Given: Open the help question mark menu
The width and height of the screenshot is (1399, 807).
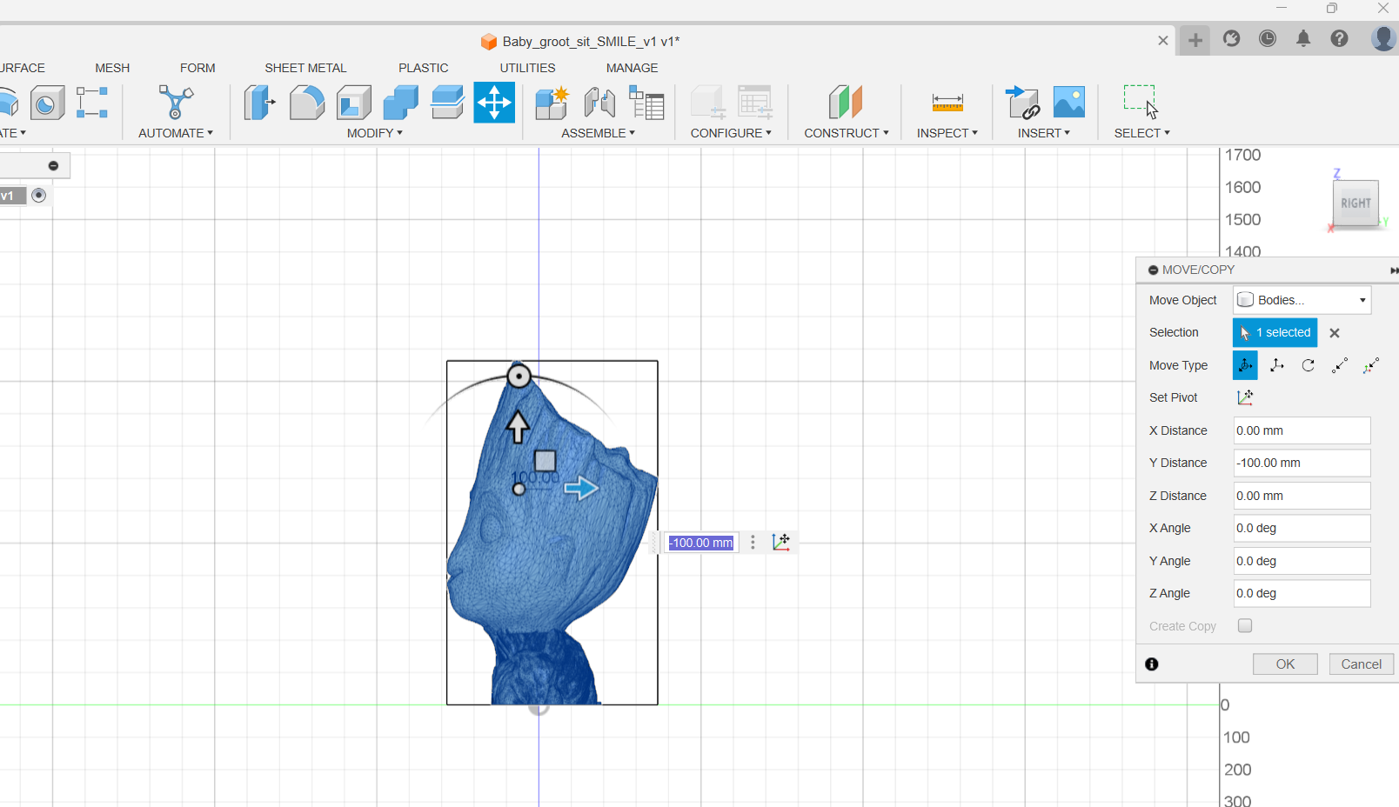Looking at the screenshot, I should click(1339, 38).
